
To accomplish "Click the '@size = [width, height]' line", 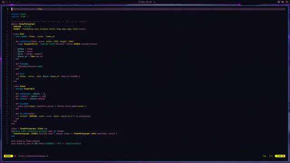I will click(30, 54).
